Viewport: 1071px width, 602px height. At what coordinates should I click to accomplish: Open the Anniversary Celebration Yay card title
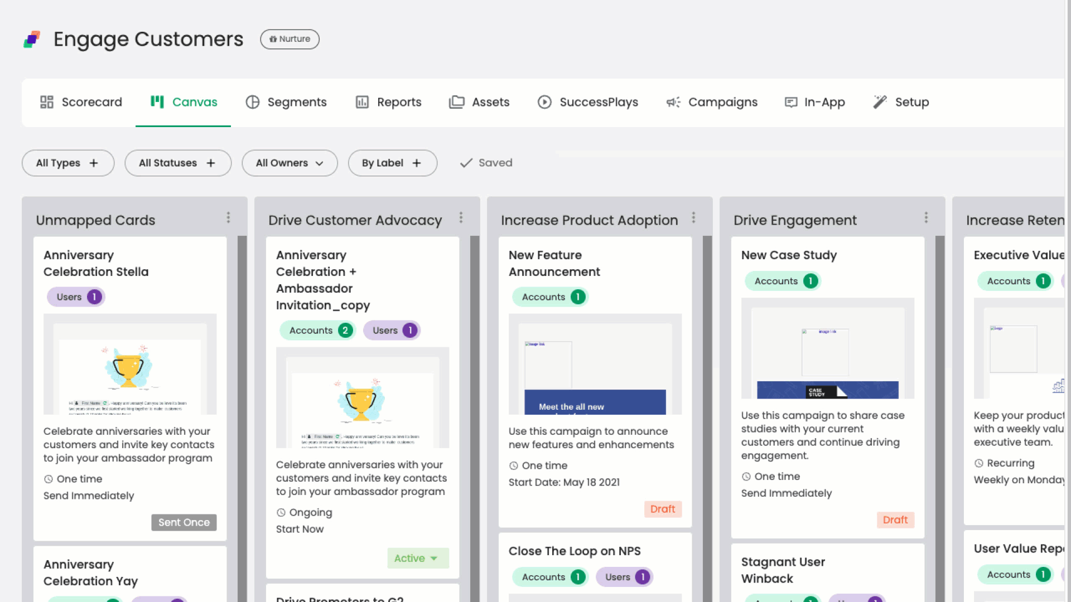click(91, 572)
